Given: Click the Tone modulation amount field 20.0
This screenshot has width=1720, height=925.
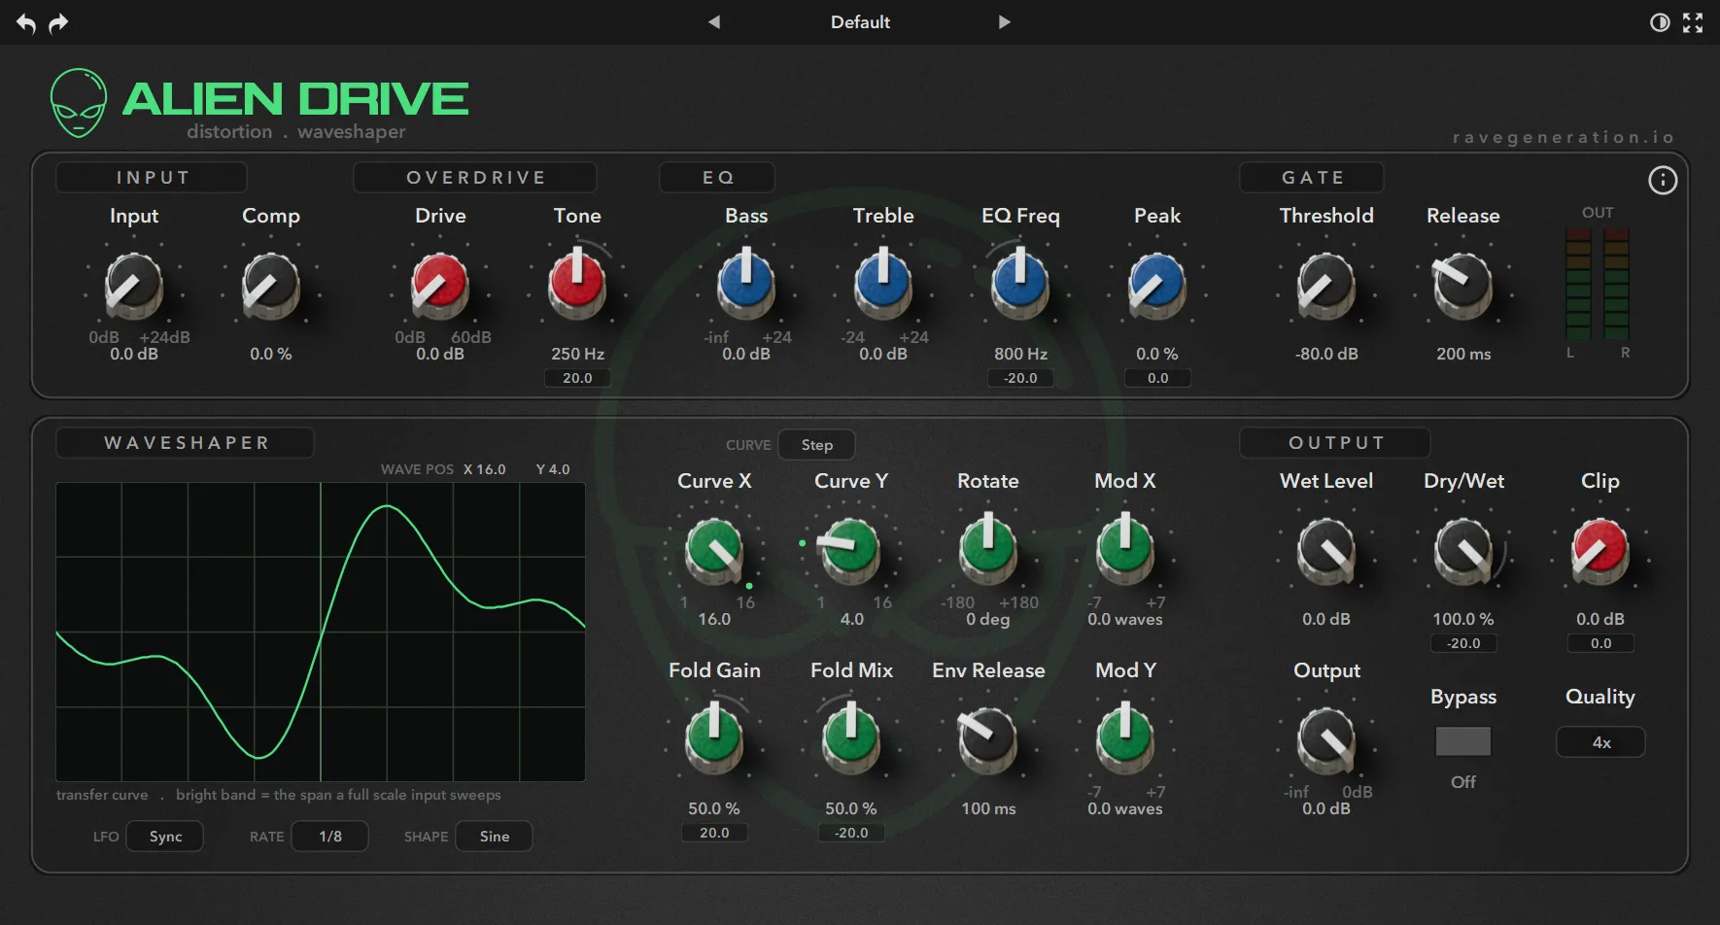Looking at the screenshot, I should point(577,378).
